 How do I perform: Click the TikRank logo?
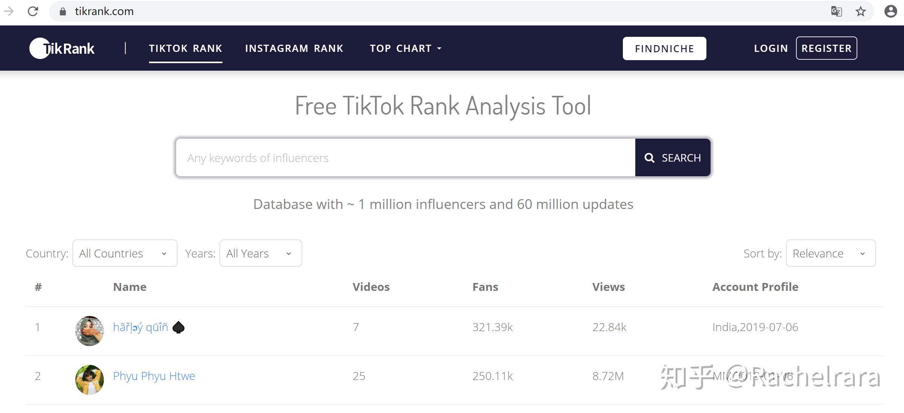(x=62, y=48)
